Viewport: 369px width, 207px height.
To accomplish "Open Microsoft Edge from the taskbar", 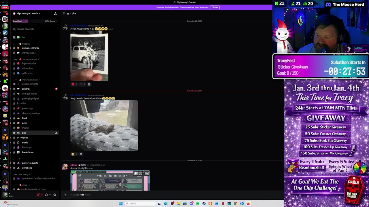I will [166, 204].
